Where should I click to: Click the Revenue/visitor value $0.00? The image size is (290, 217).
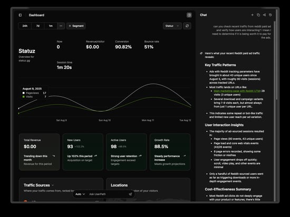coord(92,47)
